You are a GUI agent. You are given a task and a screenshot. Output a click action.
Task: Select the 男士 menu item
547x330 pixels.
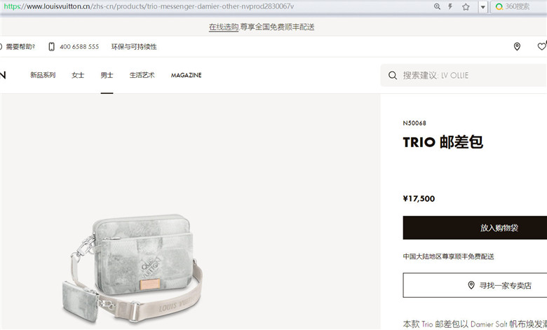(107, 75)
